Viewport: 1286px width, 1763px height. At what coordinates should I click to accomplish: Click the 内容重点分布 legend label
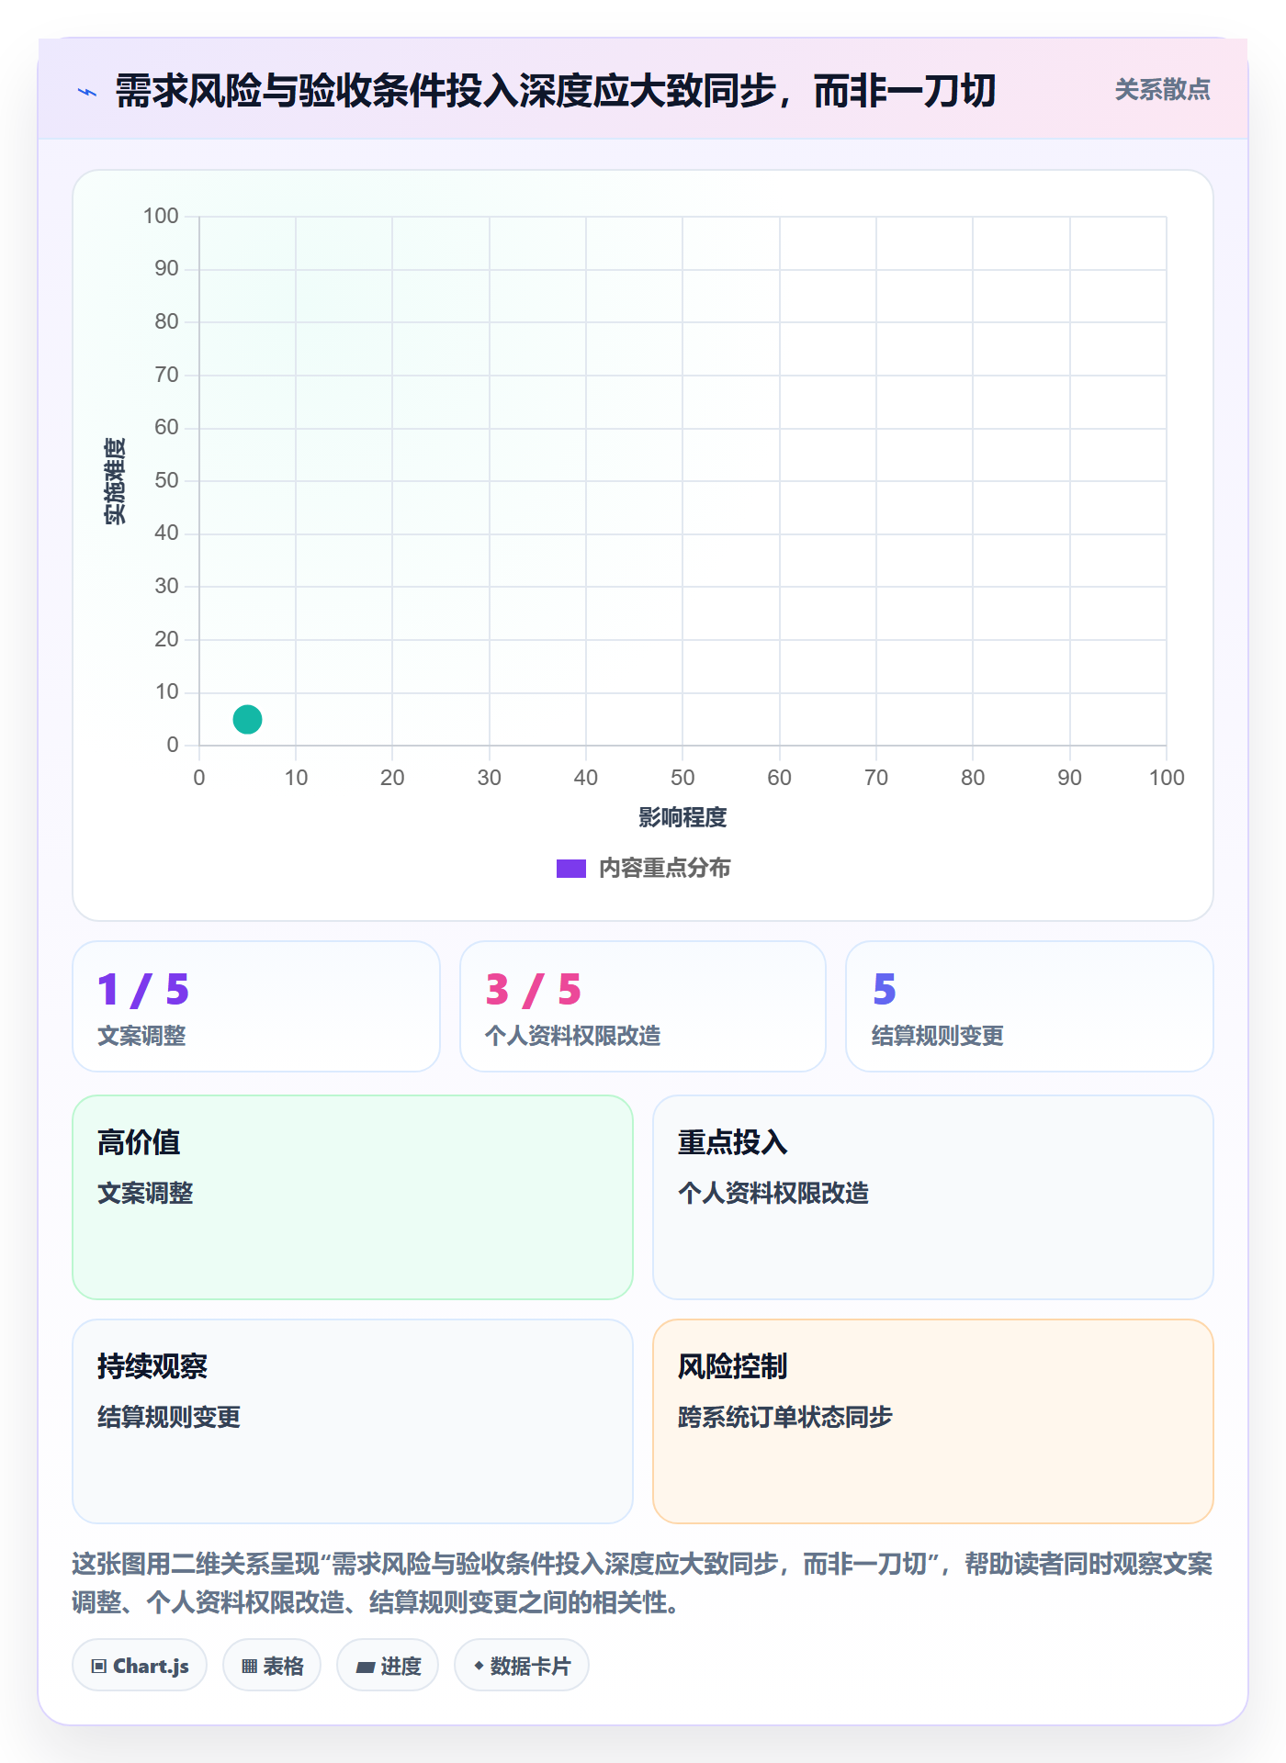(664, 869)
